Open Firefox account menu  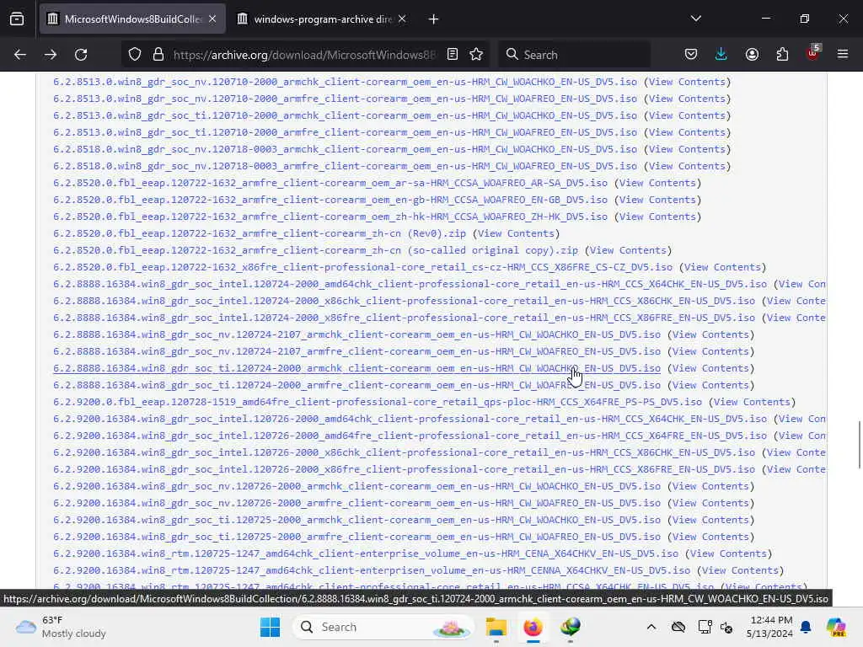[752, 55]
